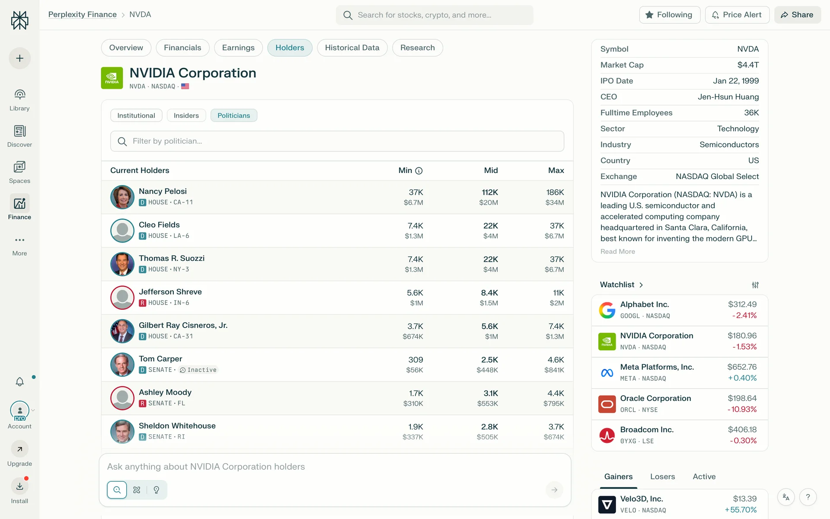Open the Spaces sidebar icon
830x519 pixels.
pos(19,167)
